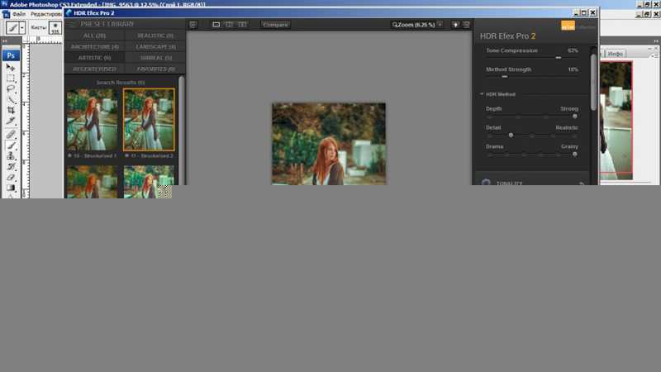Toggle the Tonality section on/off
661x372 pixels.
(x=486, y=183)
